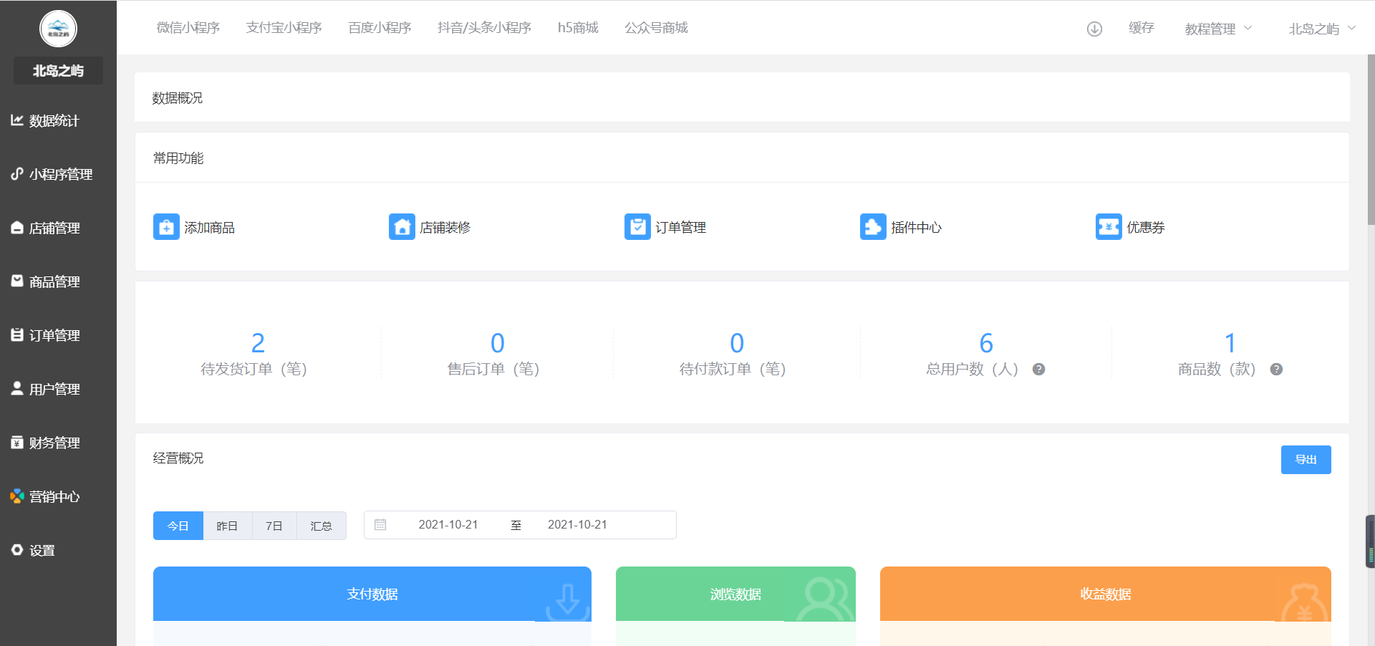Select the 7日 statistics range
1375x646 pixels.
274,525
